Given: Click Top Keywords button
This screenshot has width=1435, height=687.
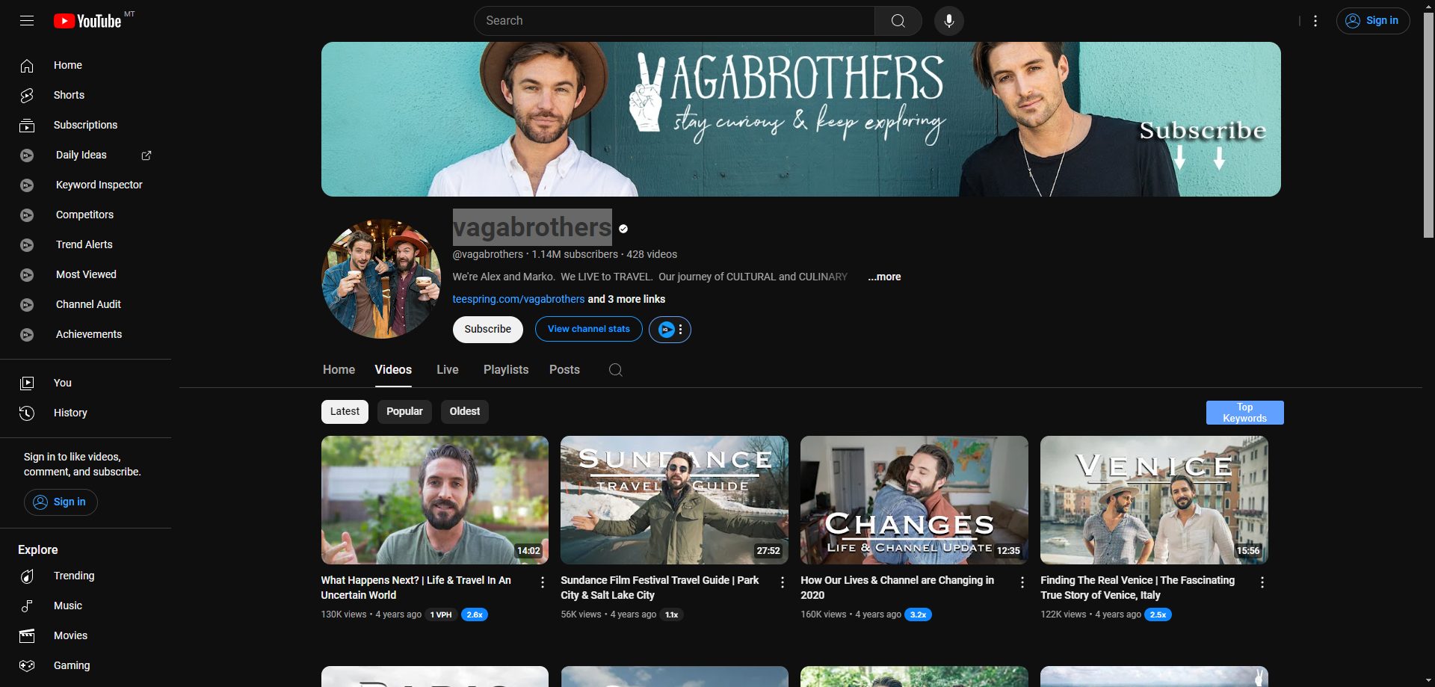Looking at the screenshot, I should (x=1244, y=413).
